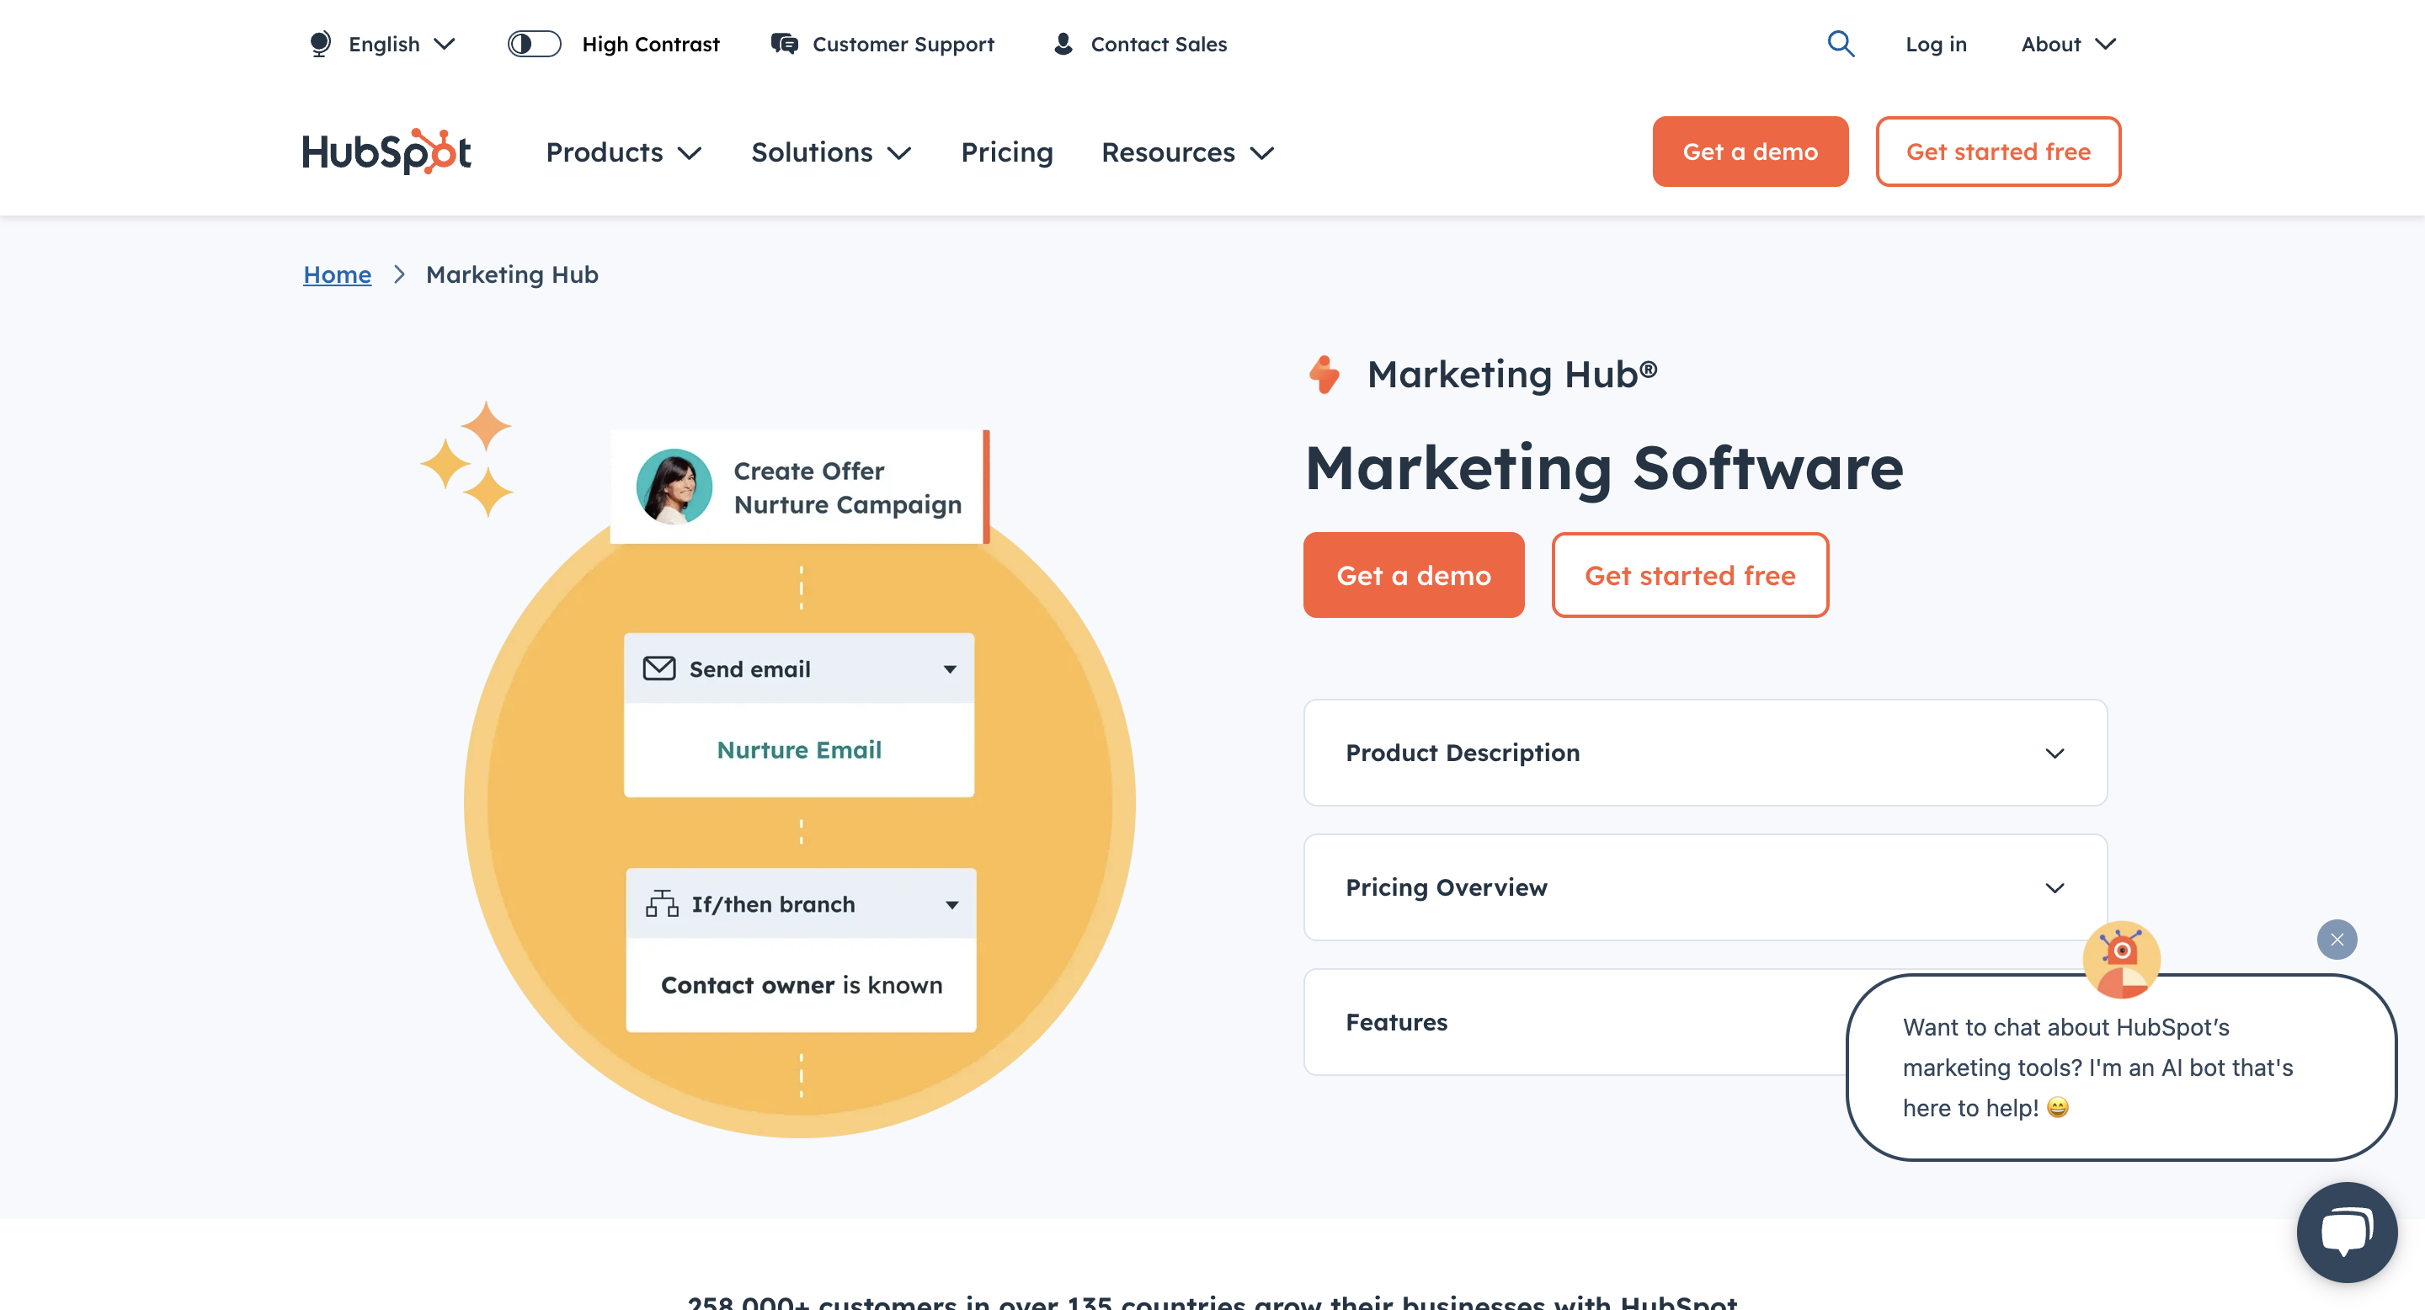
Task: Click the AI chatbot avatar icon
Action: (x=2120, y=958)
